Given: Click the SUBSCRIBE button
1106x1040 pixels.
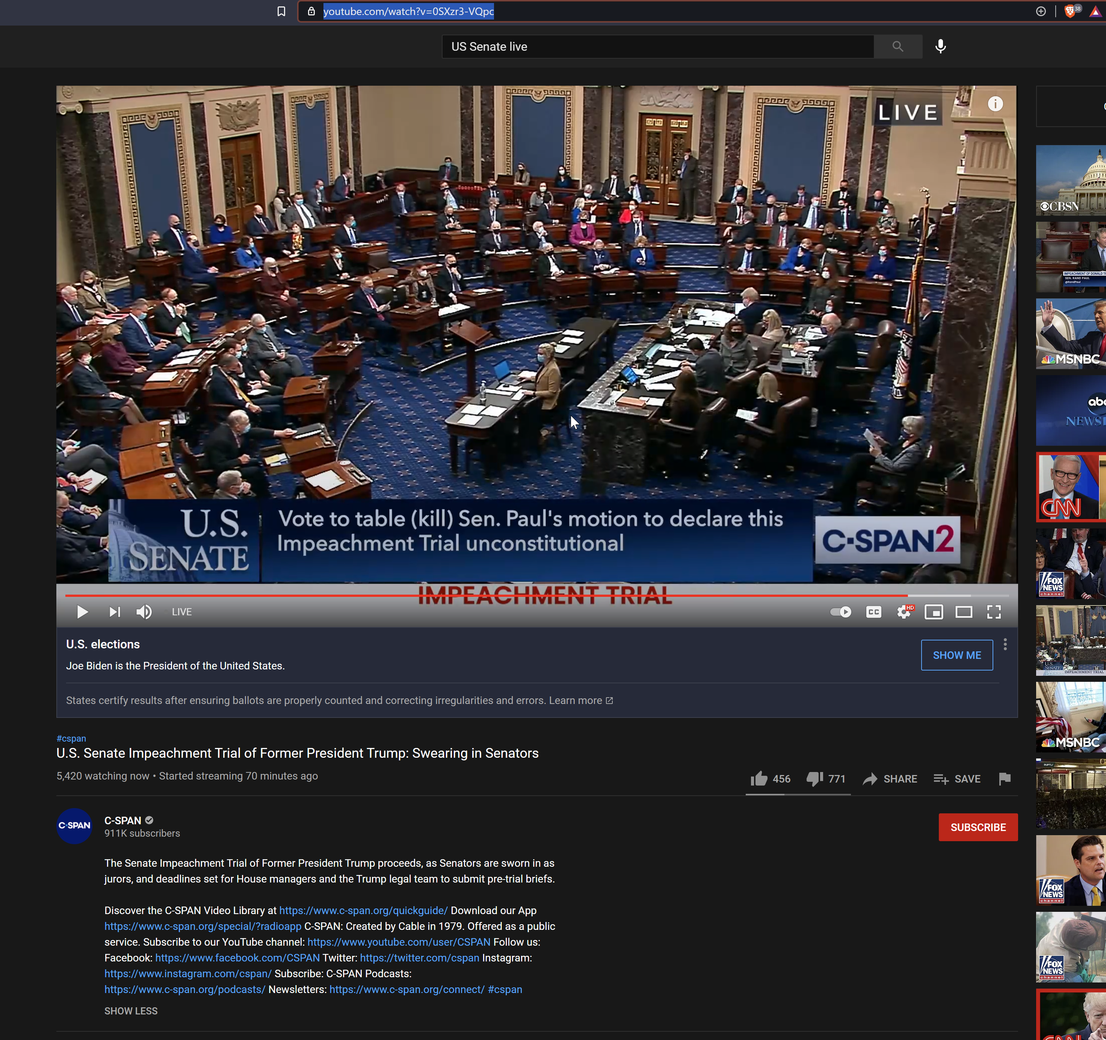Looking at the screenshot, I should coord(978,827).
